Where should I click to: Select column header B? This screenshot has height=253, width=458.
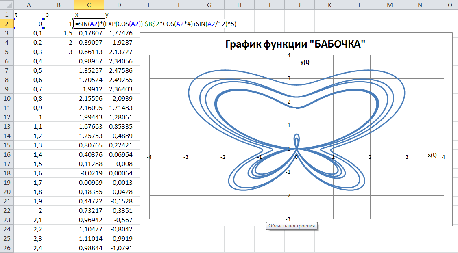[59, 5]
